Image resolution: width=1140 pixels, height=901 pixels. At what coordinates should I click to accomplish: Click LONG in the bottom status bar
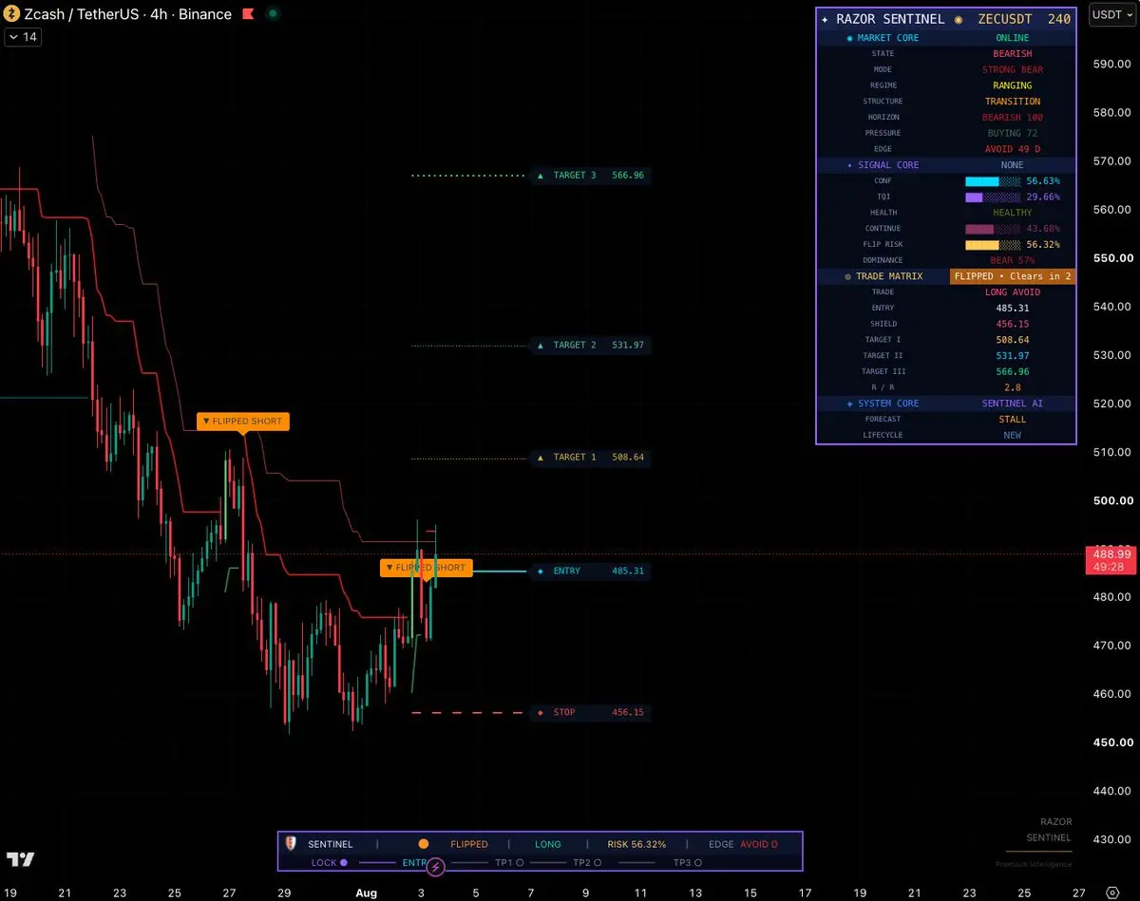[548, 844]
